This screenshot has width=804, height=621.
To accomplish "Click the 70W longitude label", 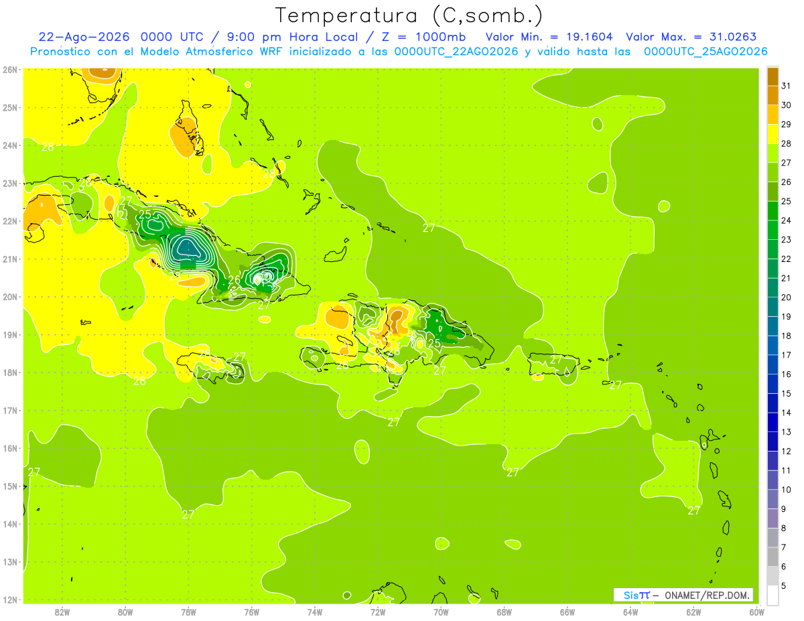I will (441, 611).
